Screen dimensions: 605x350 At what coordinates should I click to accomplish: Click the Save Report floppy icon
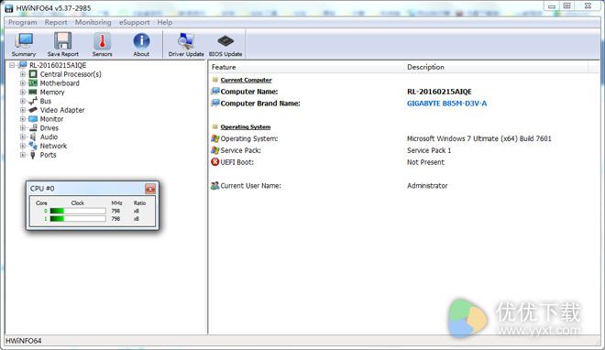(63, 41)
